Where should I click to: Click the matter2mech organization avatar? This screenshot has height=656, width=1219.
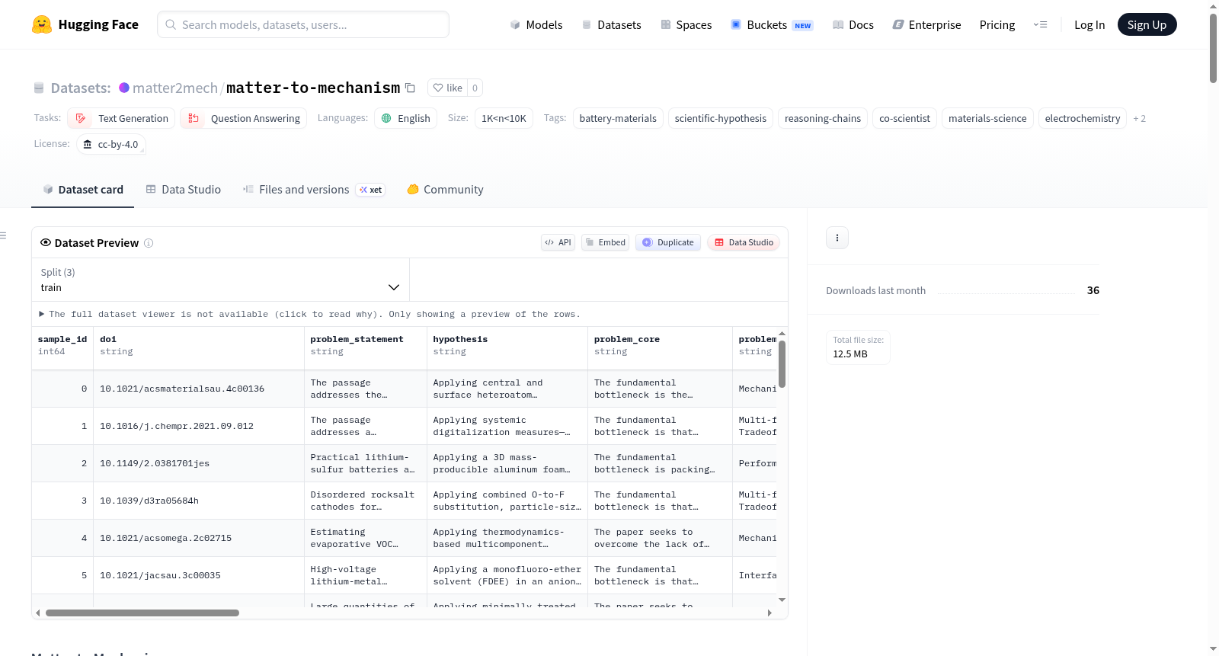tap(124, 88)
